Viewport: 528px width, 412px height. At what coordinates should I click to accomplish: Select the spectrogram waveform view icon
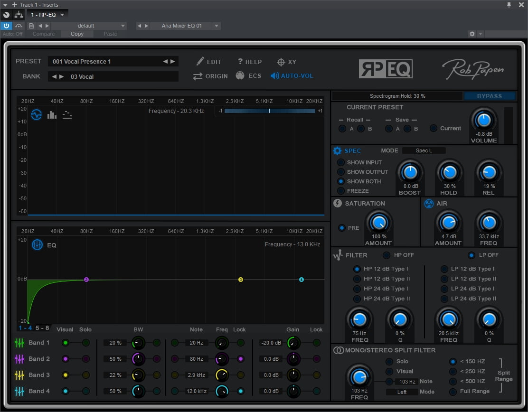tap(37, 115)
